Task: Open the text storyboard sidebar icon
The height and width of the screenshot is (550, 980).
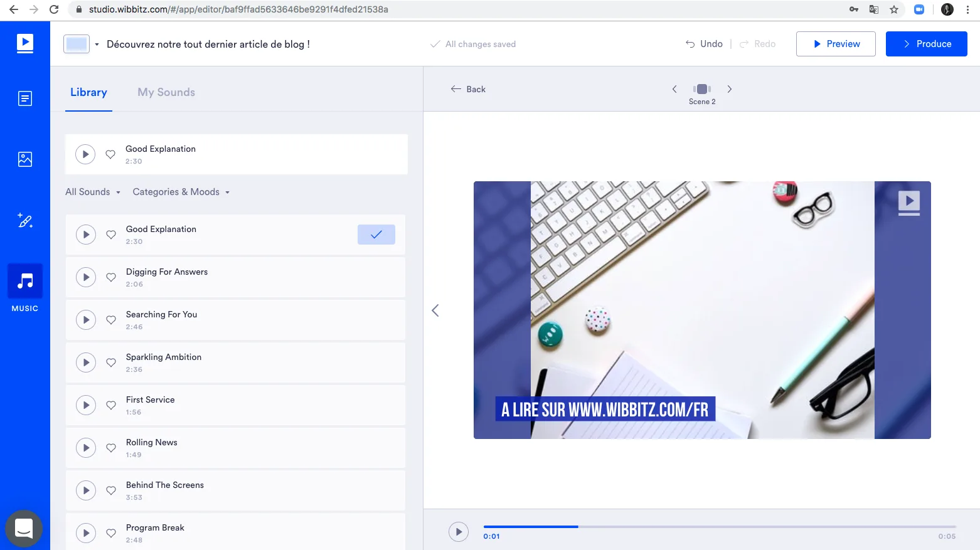Action: 25,98
